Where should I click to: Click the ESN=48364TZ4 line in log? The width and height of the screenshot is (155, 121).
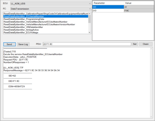tap(17, 86)
